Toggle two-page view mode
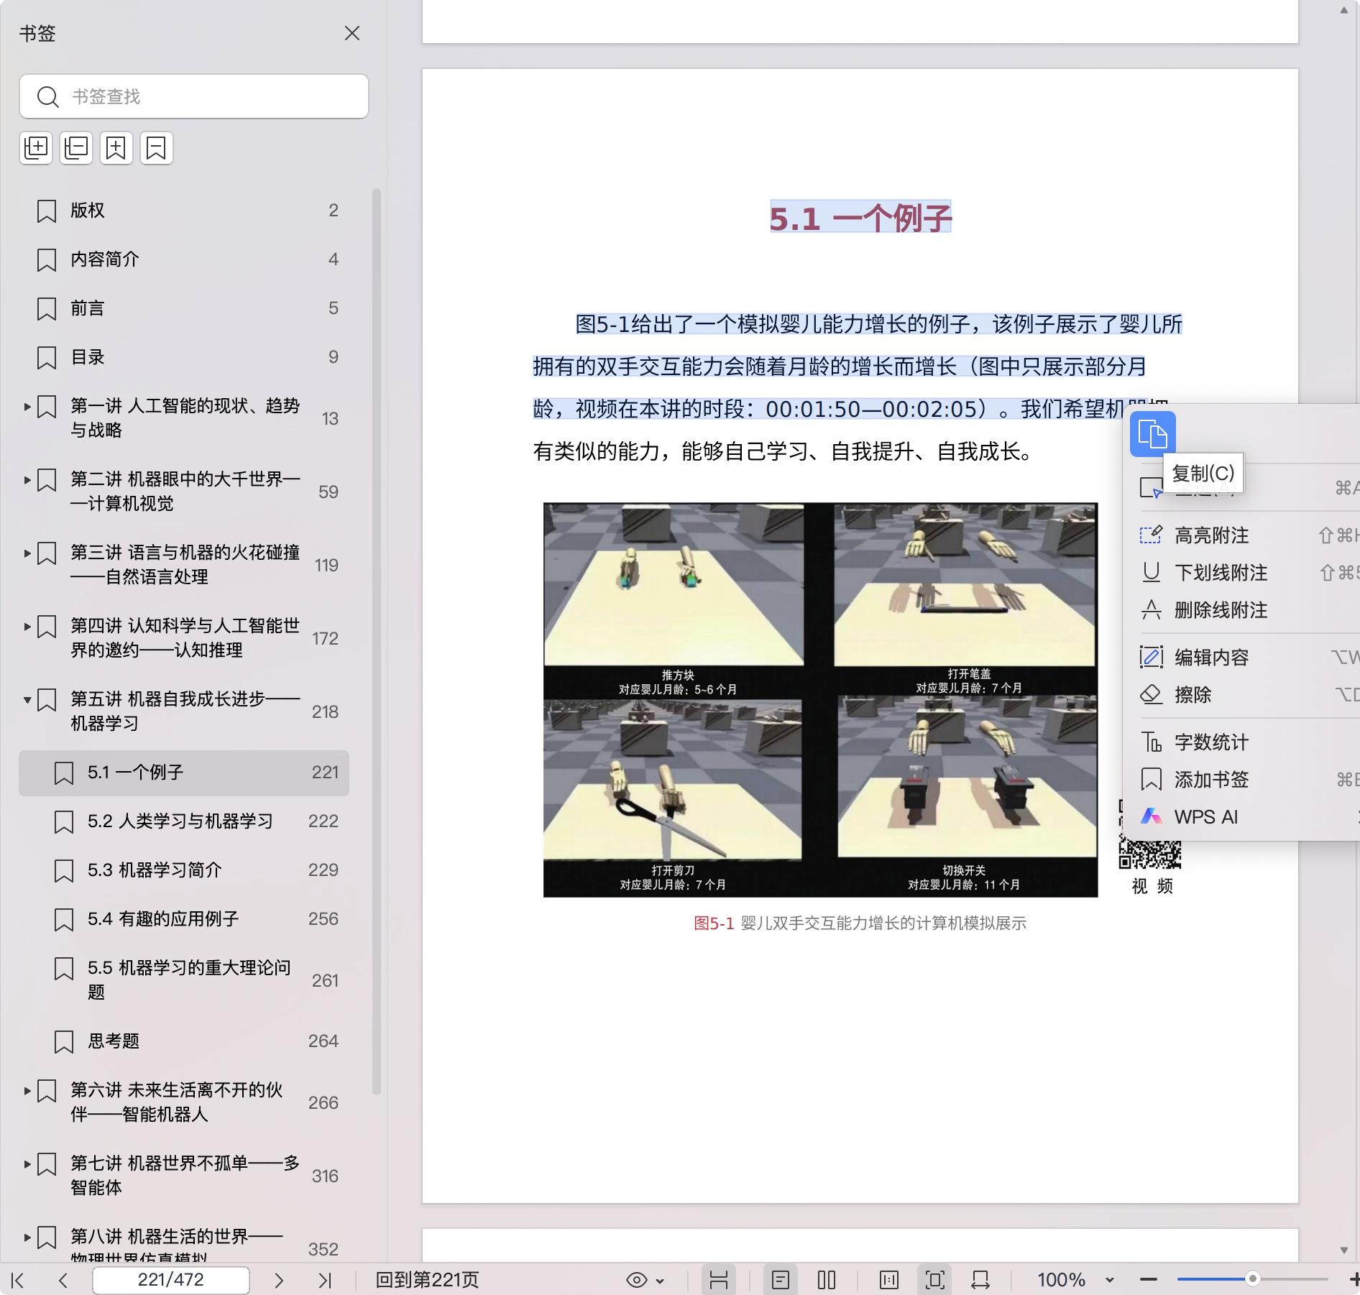The image size is (1360, 1295). [x=827, y=1280]
